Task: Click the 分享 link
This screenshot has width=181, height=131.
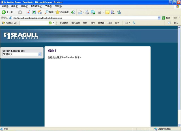Action: pos(117,23)
